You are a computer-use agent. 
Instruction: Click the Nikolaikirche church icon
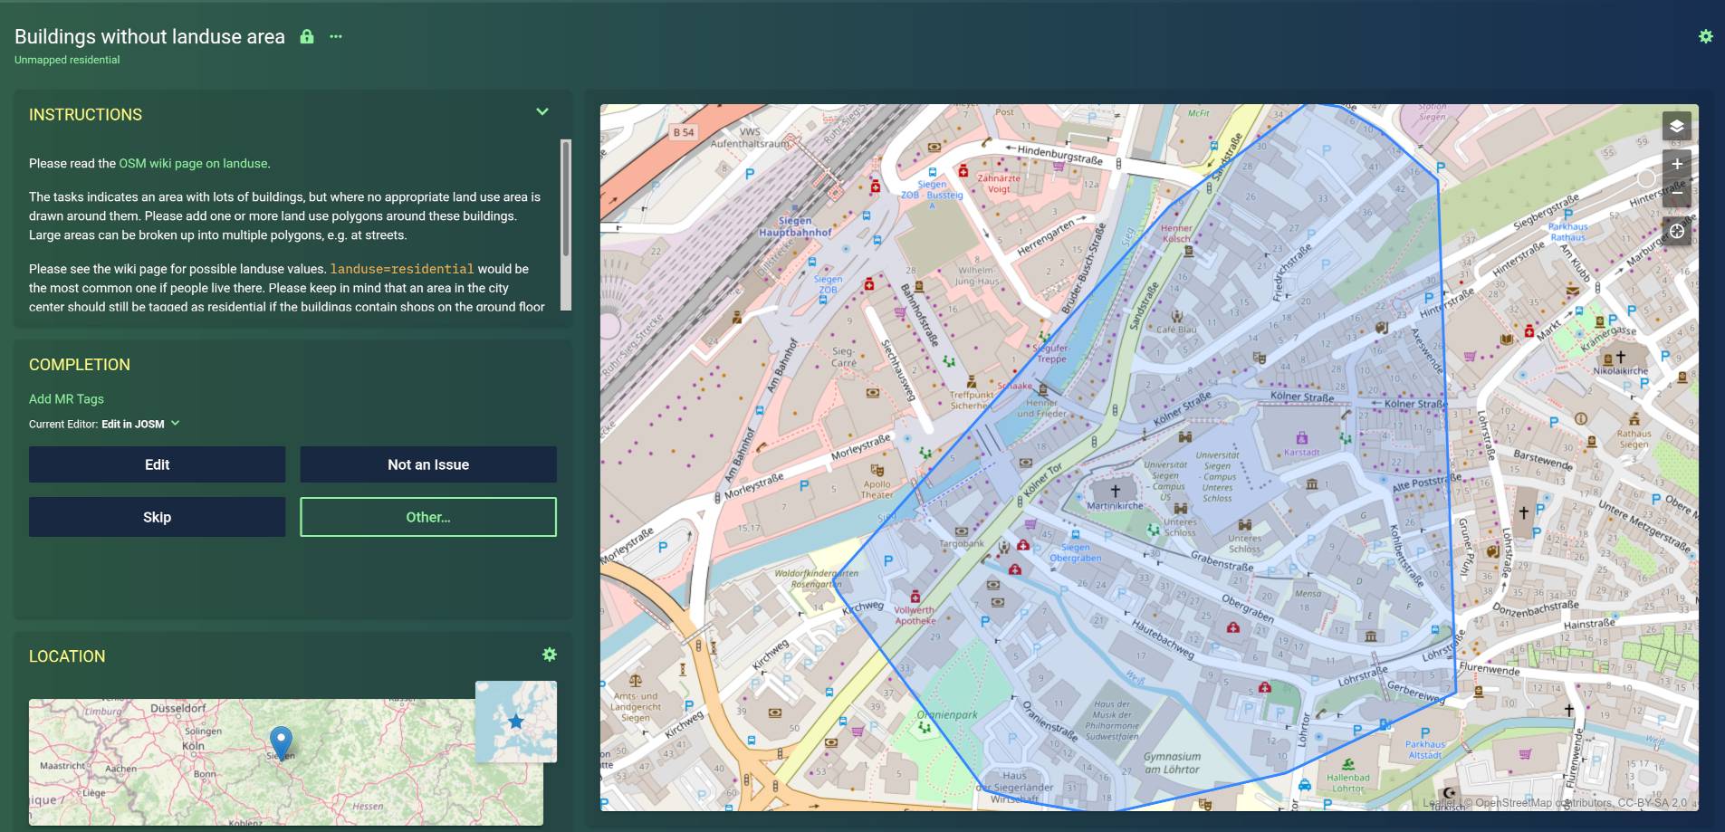pyautogui.click(x=1621, y=358)
